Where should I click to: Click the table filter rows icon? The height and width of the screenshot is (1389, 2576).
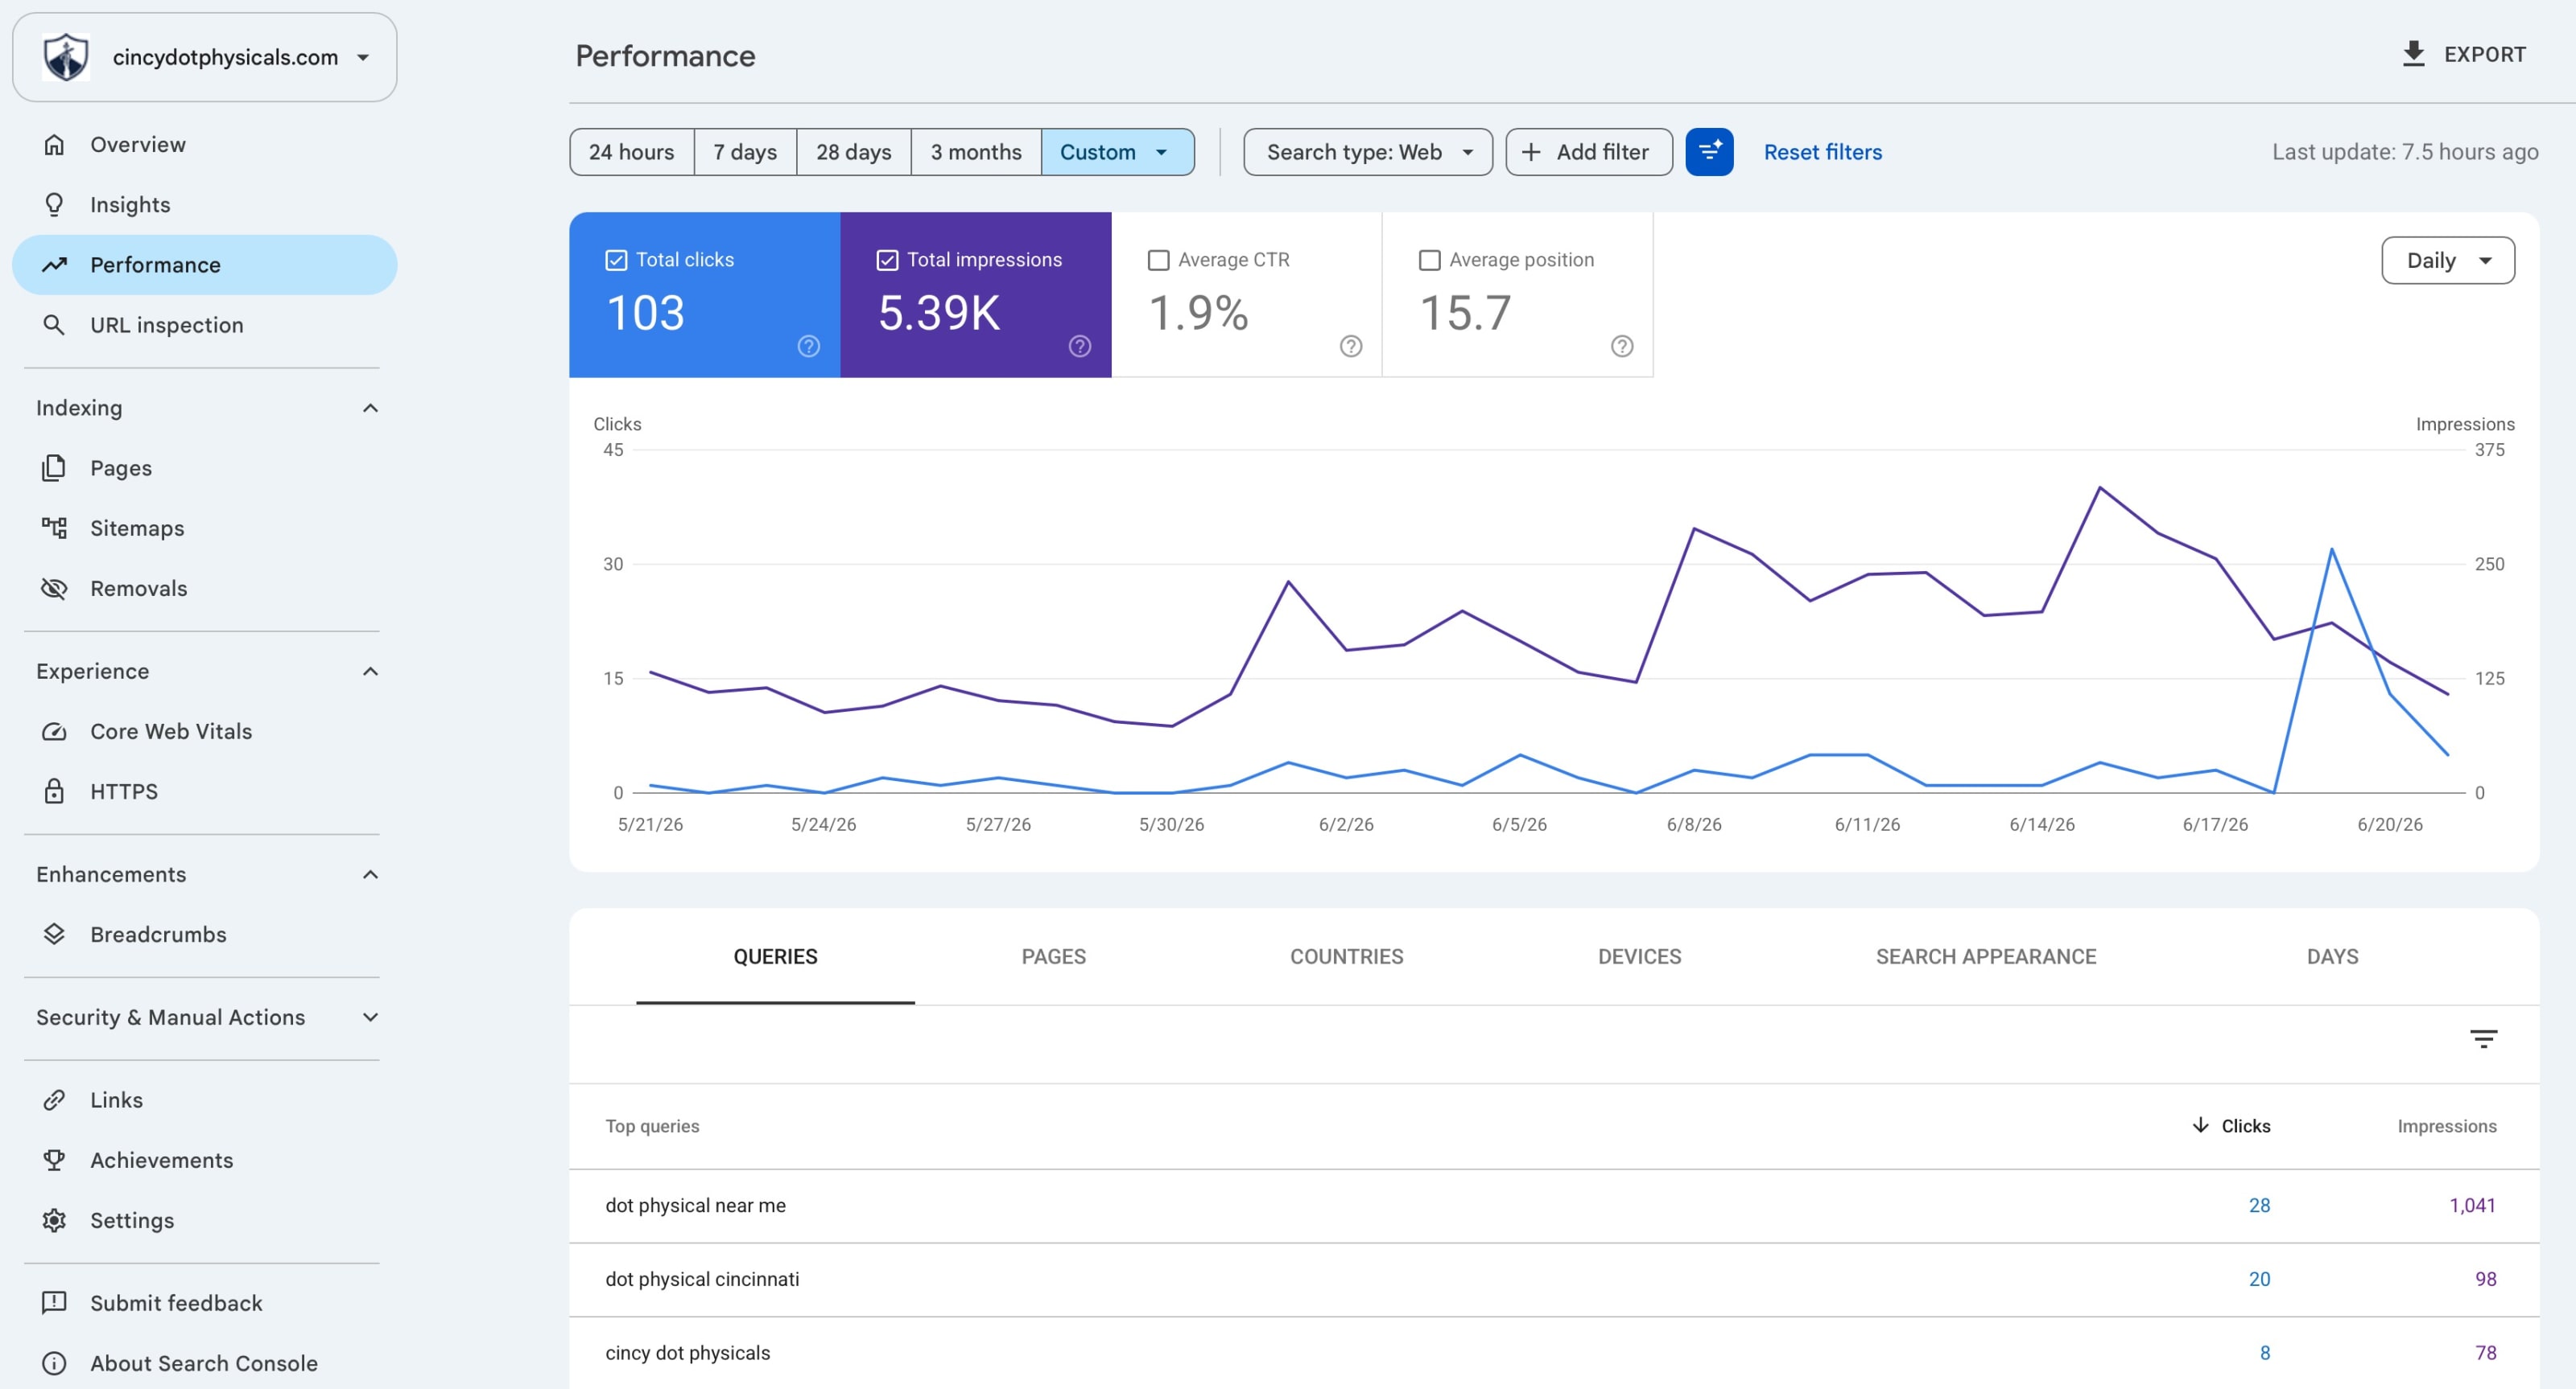point(2484,1039)
